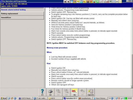The image size is (133, 100).
Task: Click 'Obtain and reprogram all keys' bullet
Action: point(63,85)
